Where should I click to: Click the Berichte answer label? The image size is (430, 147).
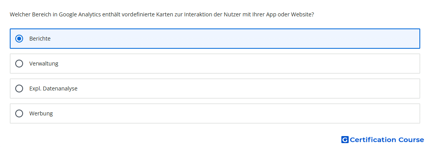pyautogui.click(x=40, y=39)
